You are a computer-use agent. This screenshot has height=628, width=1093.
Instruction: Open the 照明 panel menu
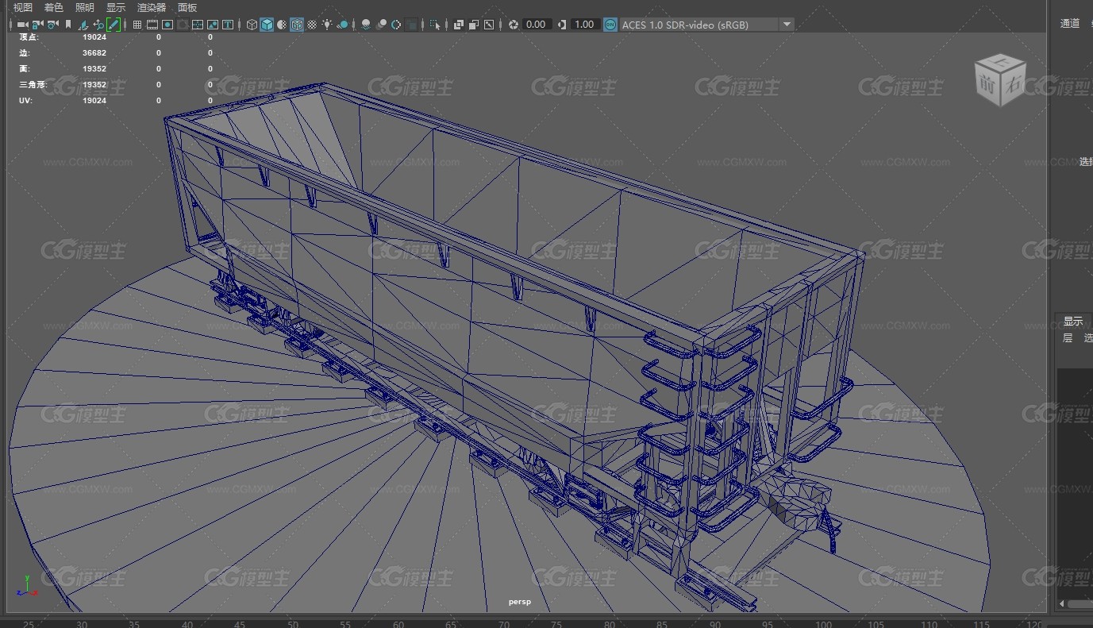[x=84, y=7]
